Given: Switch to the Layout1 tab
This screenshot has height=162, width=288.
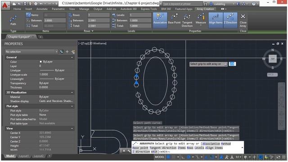Looking at the screenshot, I should pyautogui.click(x=24, y=156).
